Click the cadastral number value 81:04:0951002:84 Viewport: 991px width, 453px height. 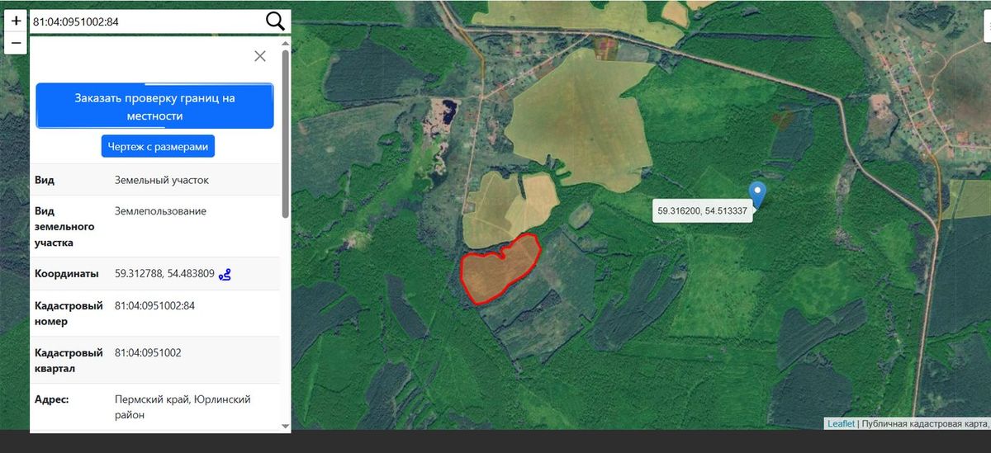coord(154,305)
